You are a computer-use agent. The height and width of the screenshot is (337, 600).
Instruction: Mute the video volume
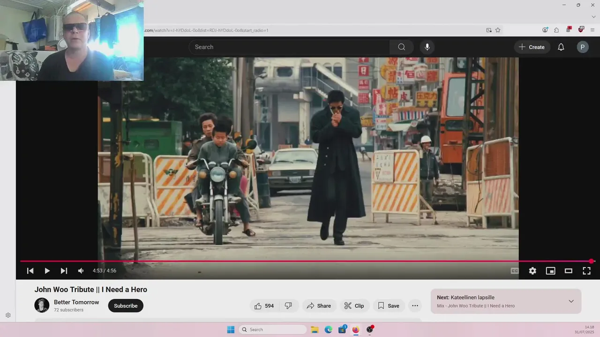(x=81, y=271)
